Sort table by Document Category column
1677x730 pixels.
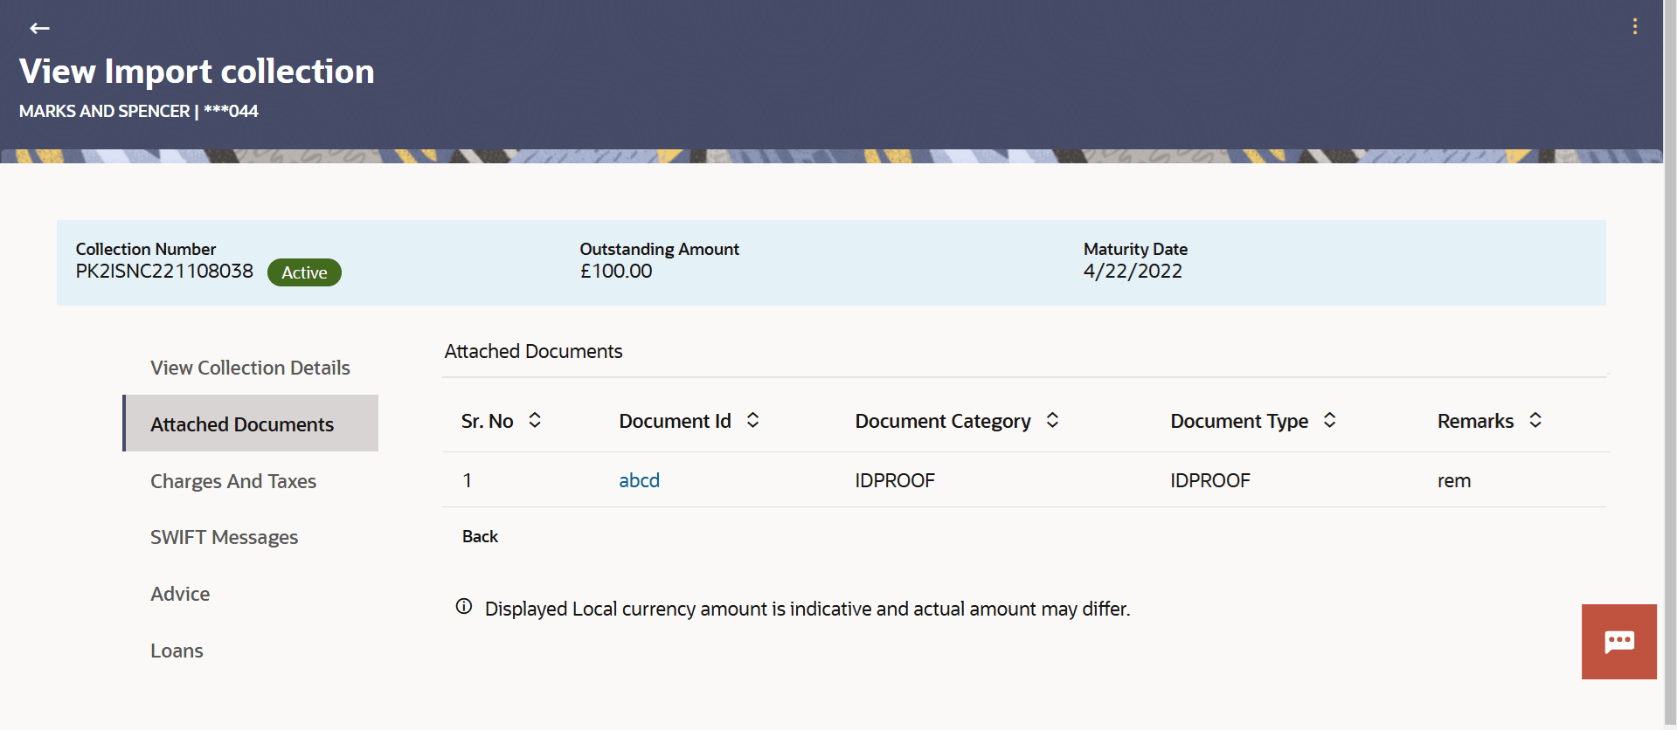click(1052, 420)
